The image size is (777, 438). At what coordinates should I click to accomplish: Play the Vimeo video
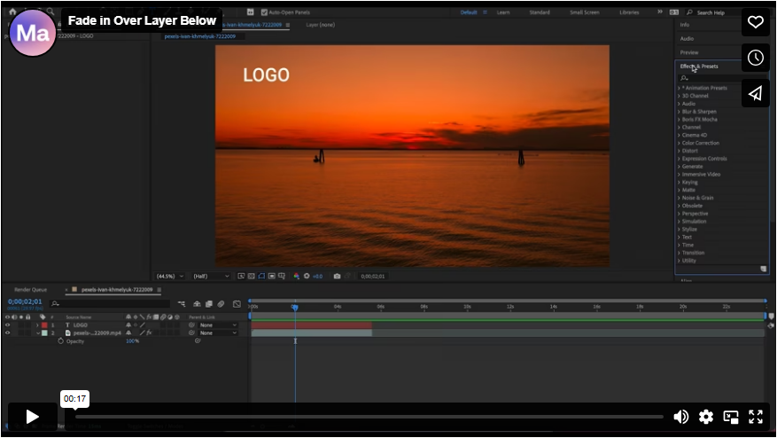click(32, 417)
